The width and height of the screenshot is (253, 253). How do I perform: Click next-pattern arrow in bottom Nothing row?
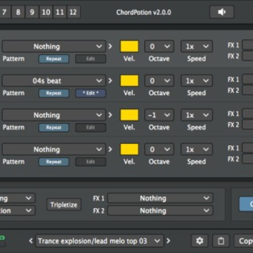(x=110, y=150)
